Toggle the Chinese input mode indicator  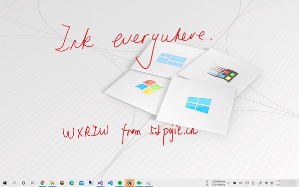266,183
